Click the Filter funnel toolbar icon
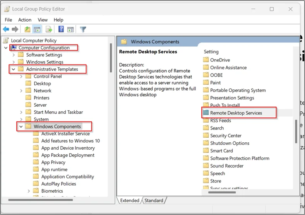The image size is (305, 215). click(83, 29)
